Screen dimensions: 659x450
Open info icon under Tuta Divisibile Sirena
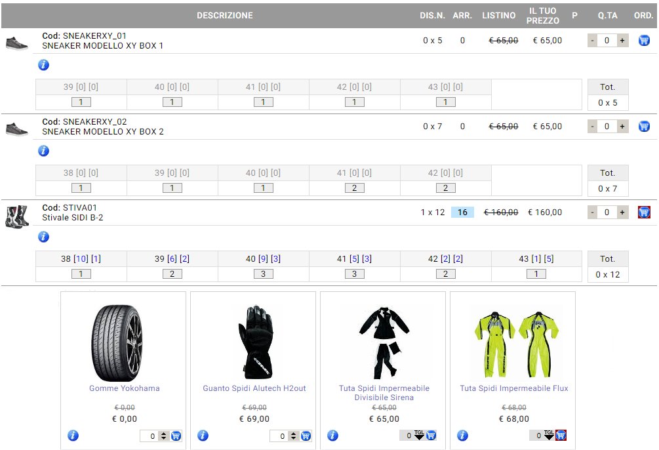pyautogui.click(x=332, y=436)
